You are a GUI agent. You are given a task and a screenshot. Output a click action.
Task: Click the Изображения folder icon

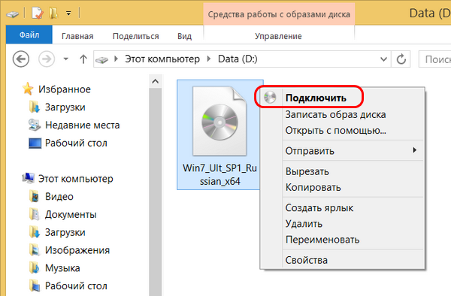pos(35,250)
